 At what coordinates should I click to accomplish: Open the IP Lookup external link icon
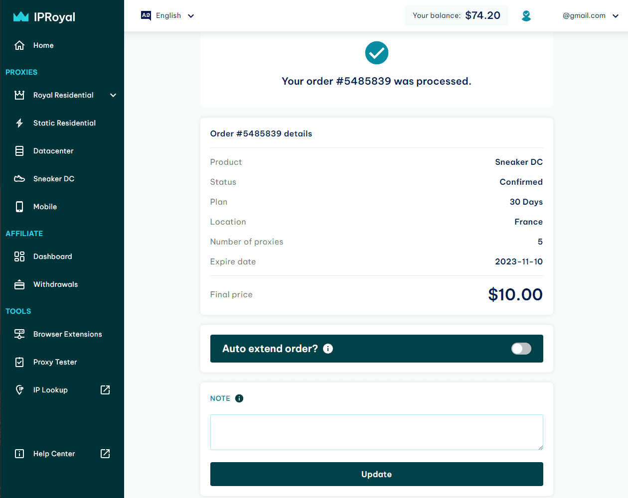105,390
